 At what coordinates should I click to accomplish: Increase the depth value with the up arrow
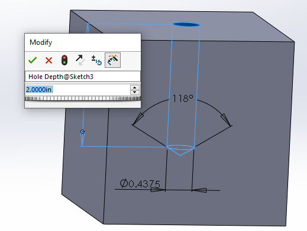135,87
